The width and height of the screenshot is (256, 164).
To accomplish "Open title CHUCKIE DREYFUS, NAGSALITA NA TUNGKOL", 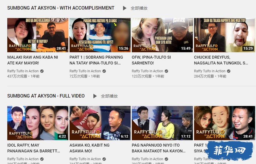I will click(x=221, y=60).
